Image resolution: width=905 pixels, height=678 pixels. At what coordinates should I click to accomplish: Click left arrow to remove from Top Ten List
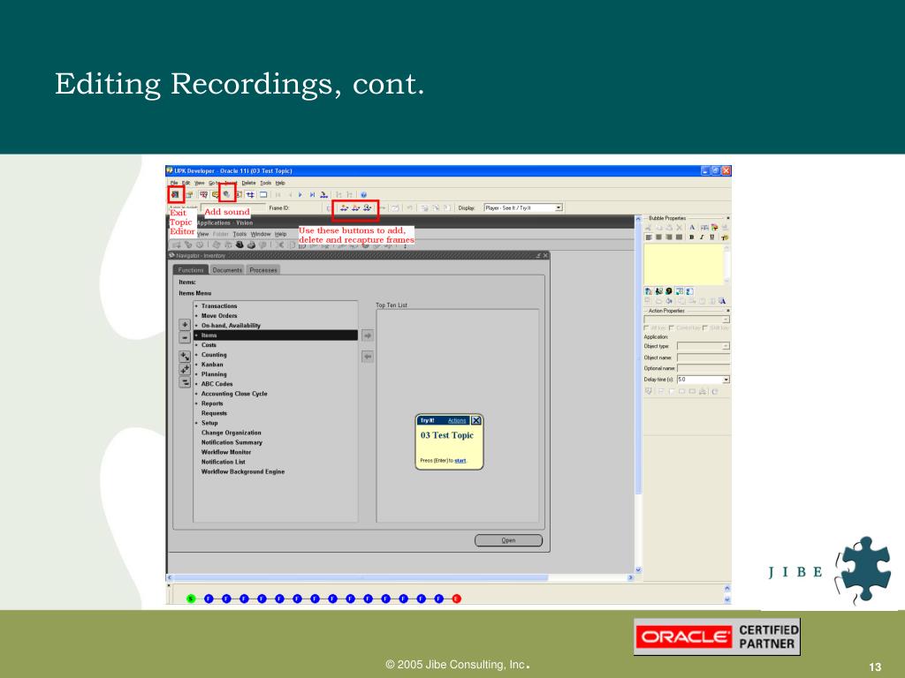tap(368, 357)
